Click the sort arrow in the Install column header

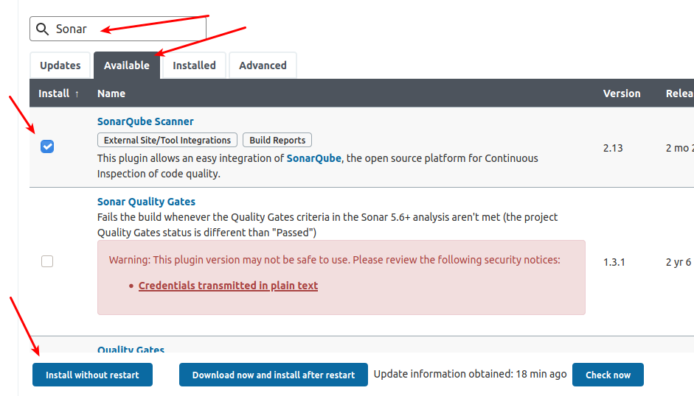click(x=77, y=93)
